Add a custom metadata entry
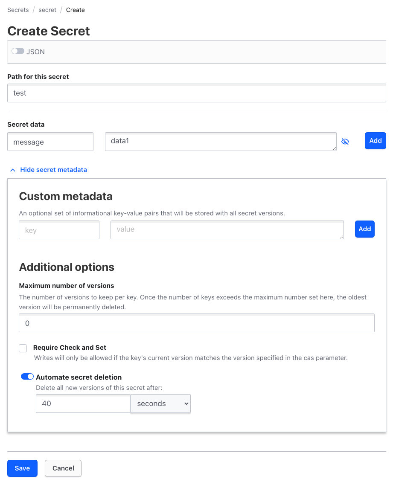 [x=364, y=229]
